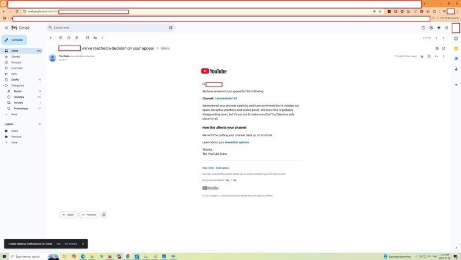Screen dimensions: 461x260
Task: Click the back to inbox arrow
Action: click(51, 38)
